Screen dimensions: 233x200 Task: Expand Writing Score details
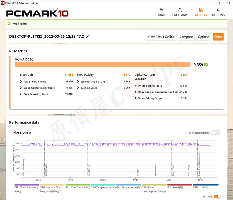78,88
